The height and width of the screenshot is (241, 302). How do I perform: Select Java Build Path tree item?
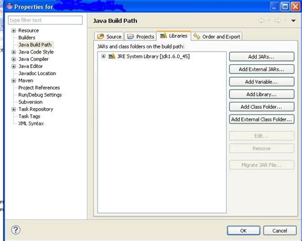point(35,45)
